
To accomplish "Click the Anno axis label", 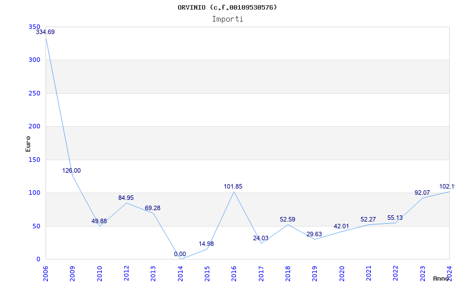I will 441,278.
